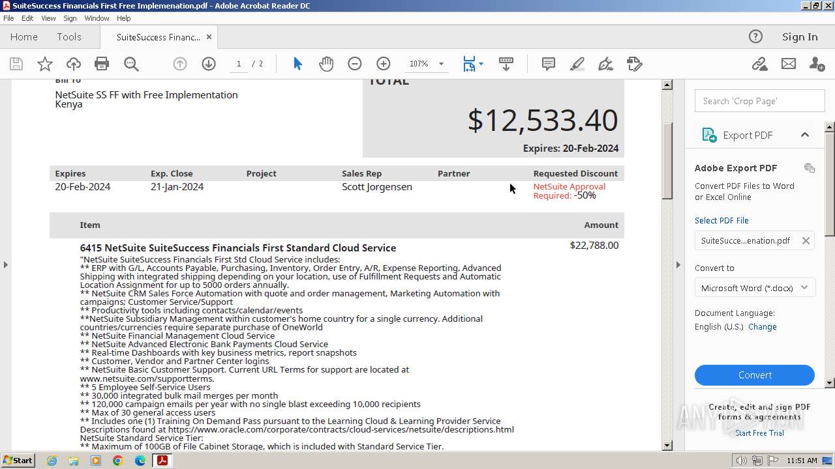Select the Highlight text pen tool
Screen dimensions: 835x469
[x=577, y=64]
